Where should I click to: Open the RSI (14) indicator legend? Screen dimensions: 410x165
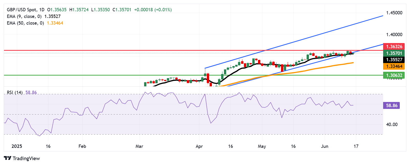15,92
